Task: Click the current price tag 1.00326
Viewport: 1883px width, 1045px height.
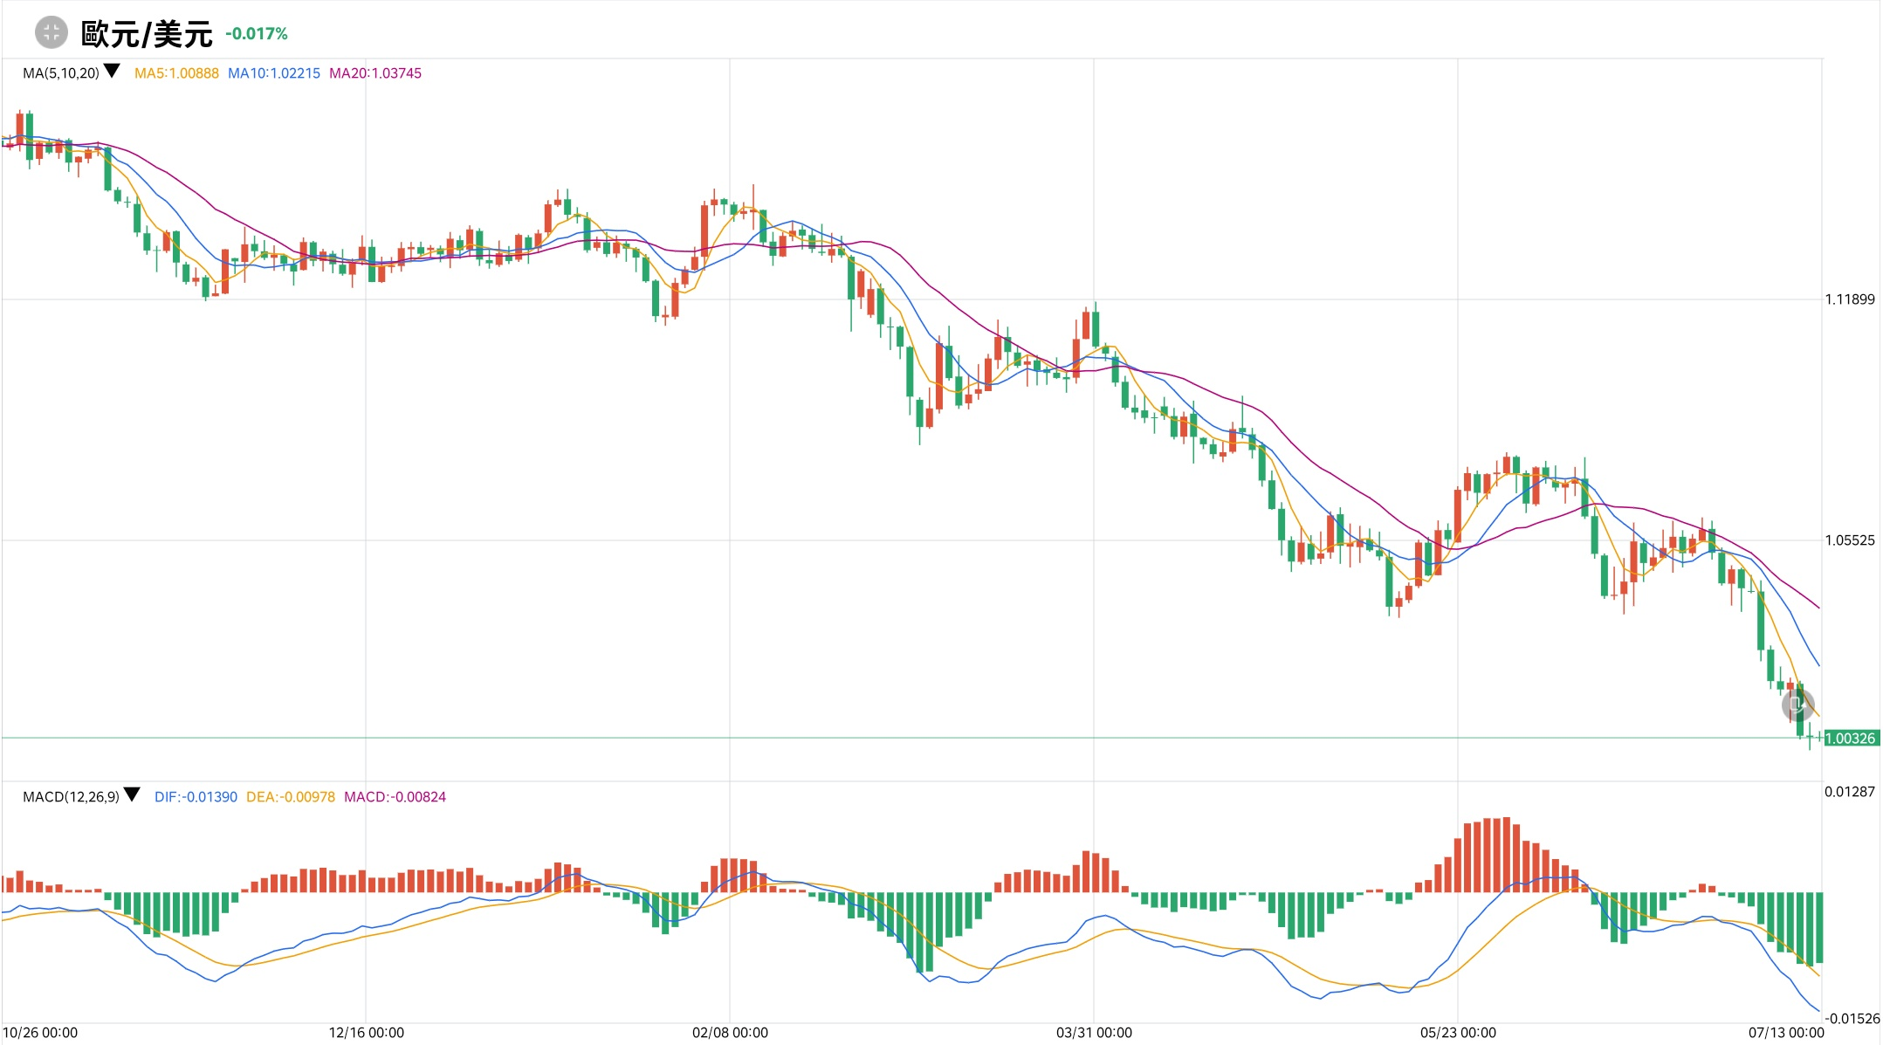Action: point(1850,739)
